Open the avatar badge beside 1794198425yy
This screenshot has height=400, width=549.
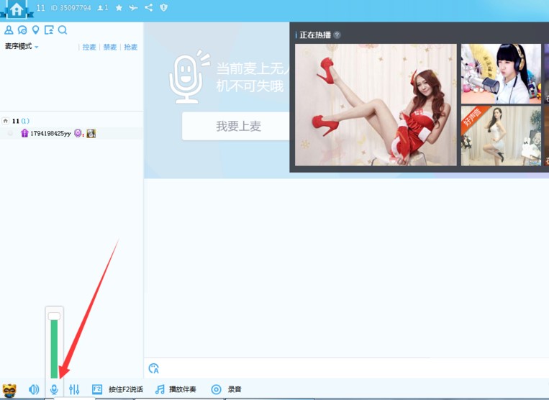click(x=91, y=133)
